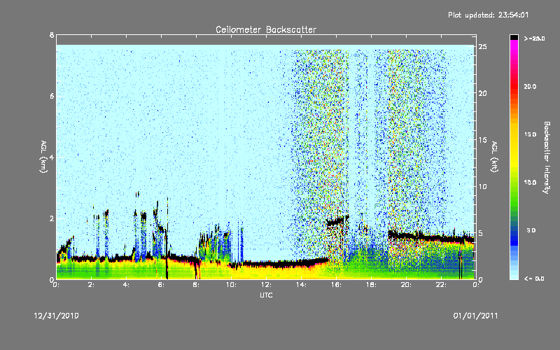Click the '5.0' colorbar label
560x350 pixels.
(x=531, y=230)
